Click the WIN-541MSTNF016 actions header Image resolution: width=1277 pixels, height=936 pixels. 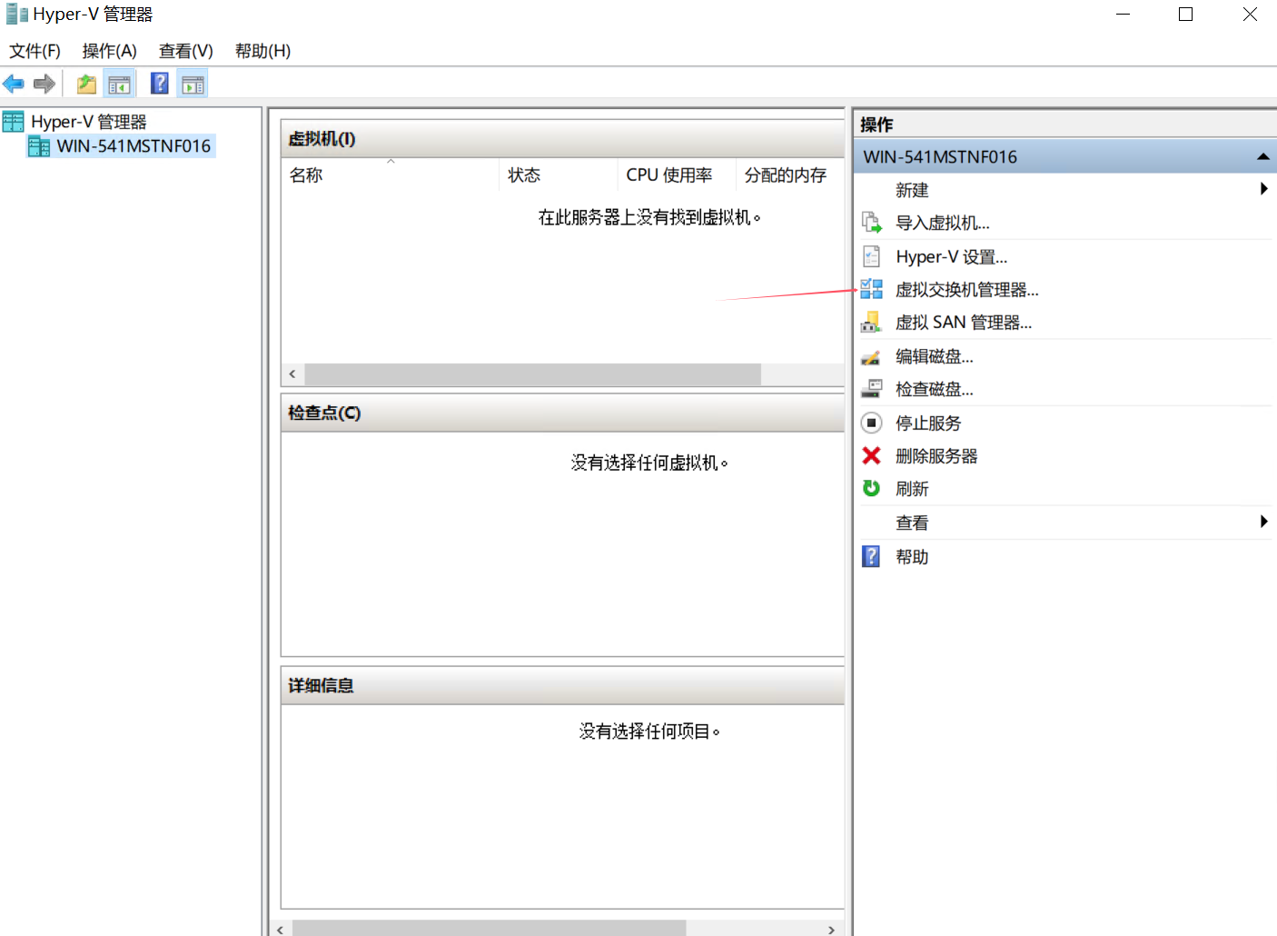point(1064,157)
